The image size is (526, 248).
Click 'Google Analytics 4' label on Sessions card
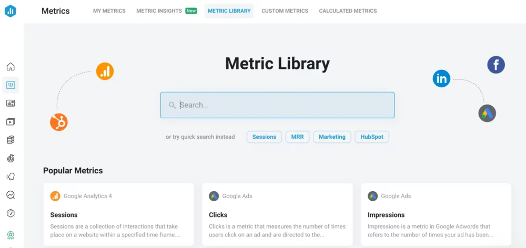[88, 196]
